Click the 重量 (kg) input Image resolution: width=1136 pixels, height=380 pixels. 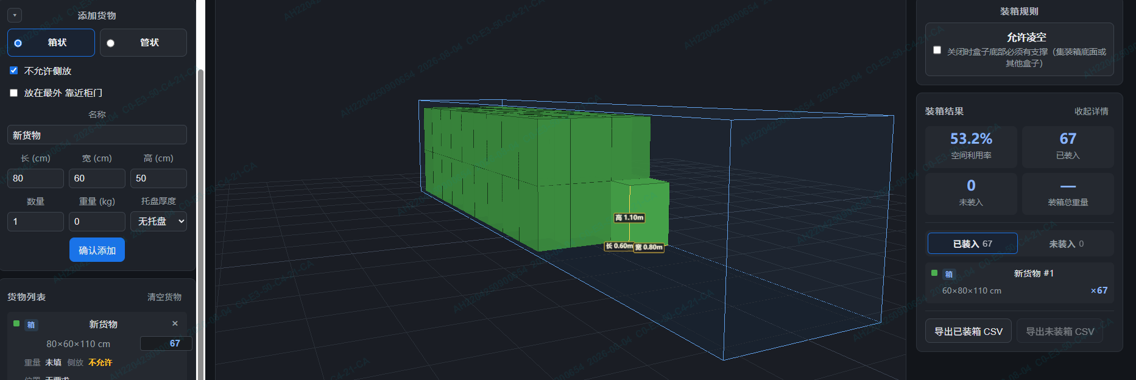coord(97,222)
